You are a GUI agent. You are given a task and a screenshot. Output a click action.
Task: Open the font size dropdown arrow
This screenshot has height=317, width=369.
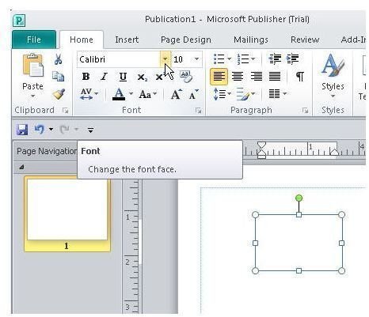coord(196,59)
